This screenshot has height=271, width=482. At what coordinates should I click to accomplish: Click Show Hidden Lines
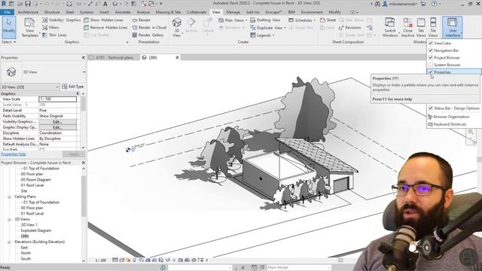[104, 20]
